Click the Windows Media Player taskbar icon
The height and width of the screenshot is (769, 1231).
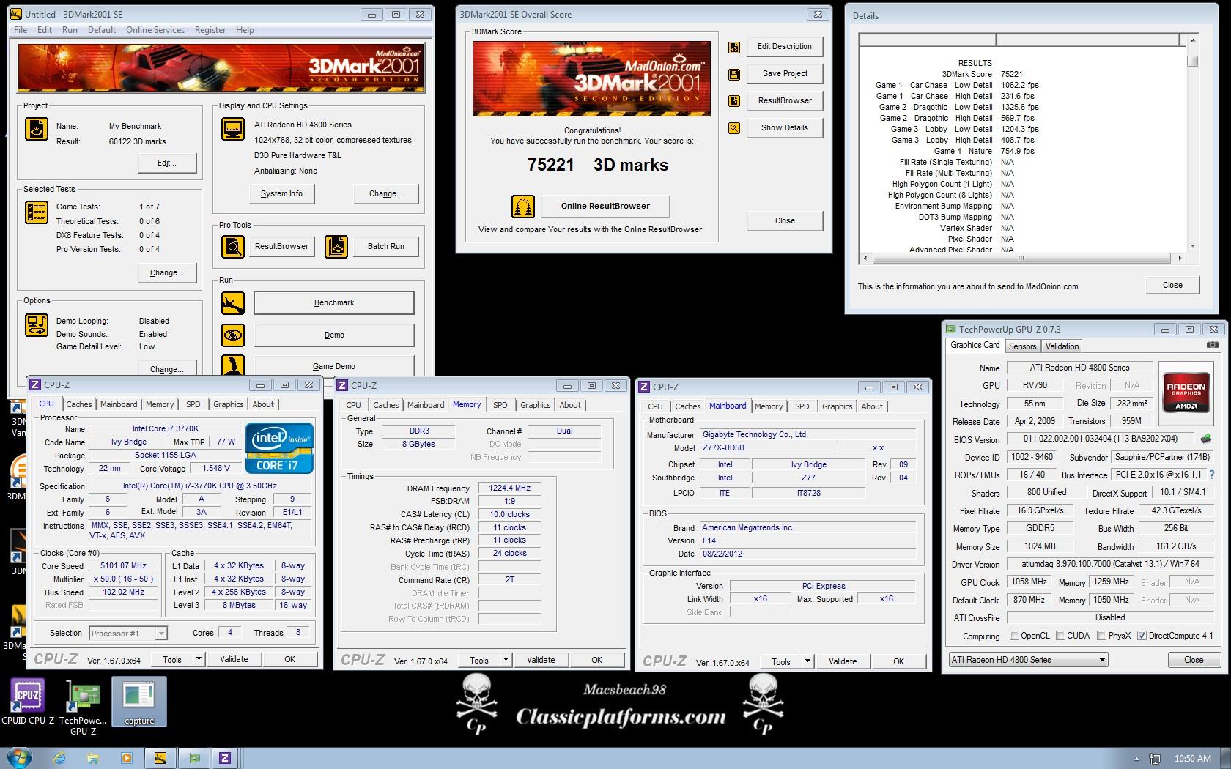click(126, 758)
